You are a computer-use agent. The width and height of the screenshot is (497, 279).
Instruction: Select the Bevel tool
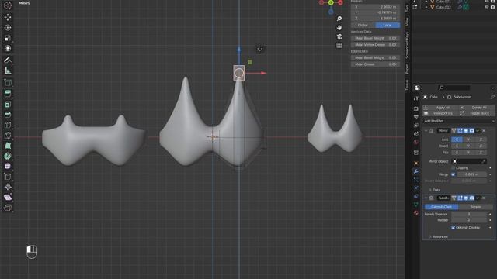click(x=8, y=115)
